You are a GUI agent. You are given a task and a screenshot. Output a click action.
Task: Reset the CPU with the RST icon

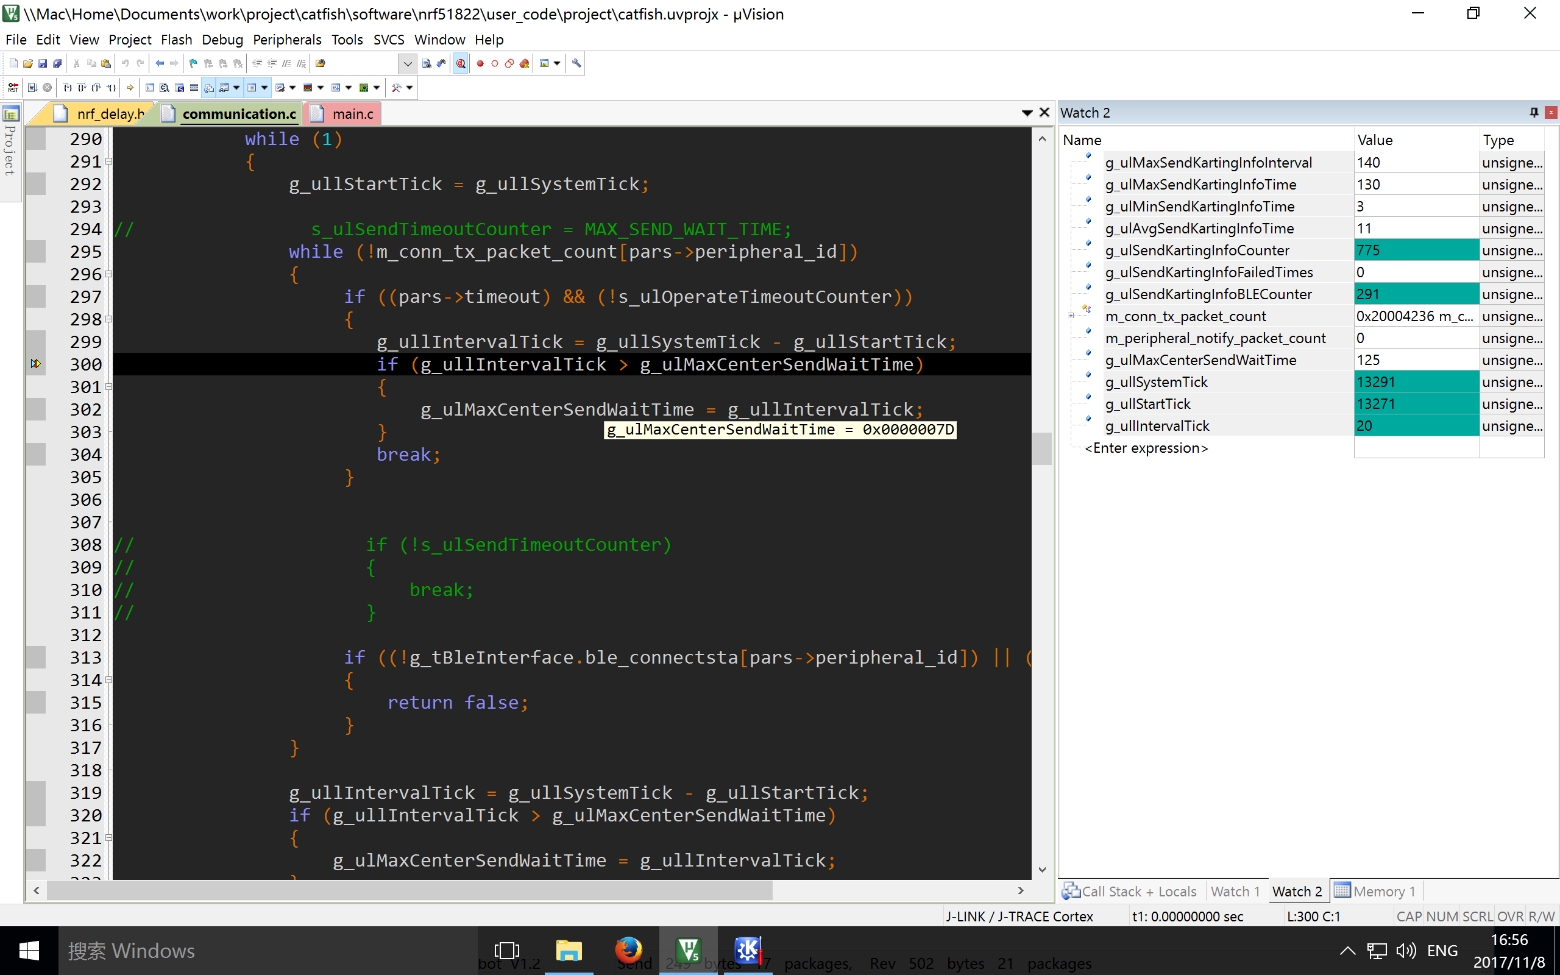point(13,88)
